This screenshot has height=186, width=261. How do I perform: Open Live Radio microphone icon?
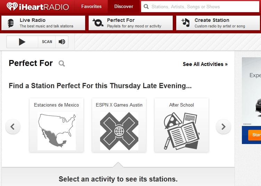pyautogui.click(x=11, y=23)
